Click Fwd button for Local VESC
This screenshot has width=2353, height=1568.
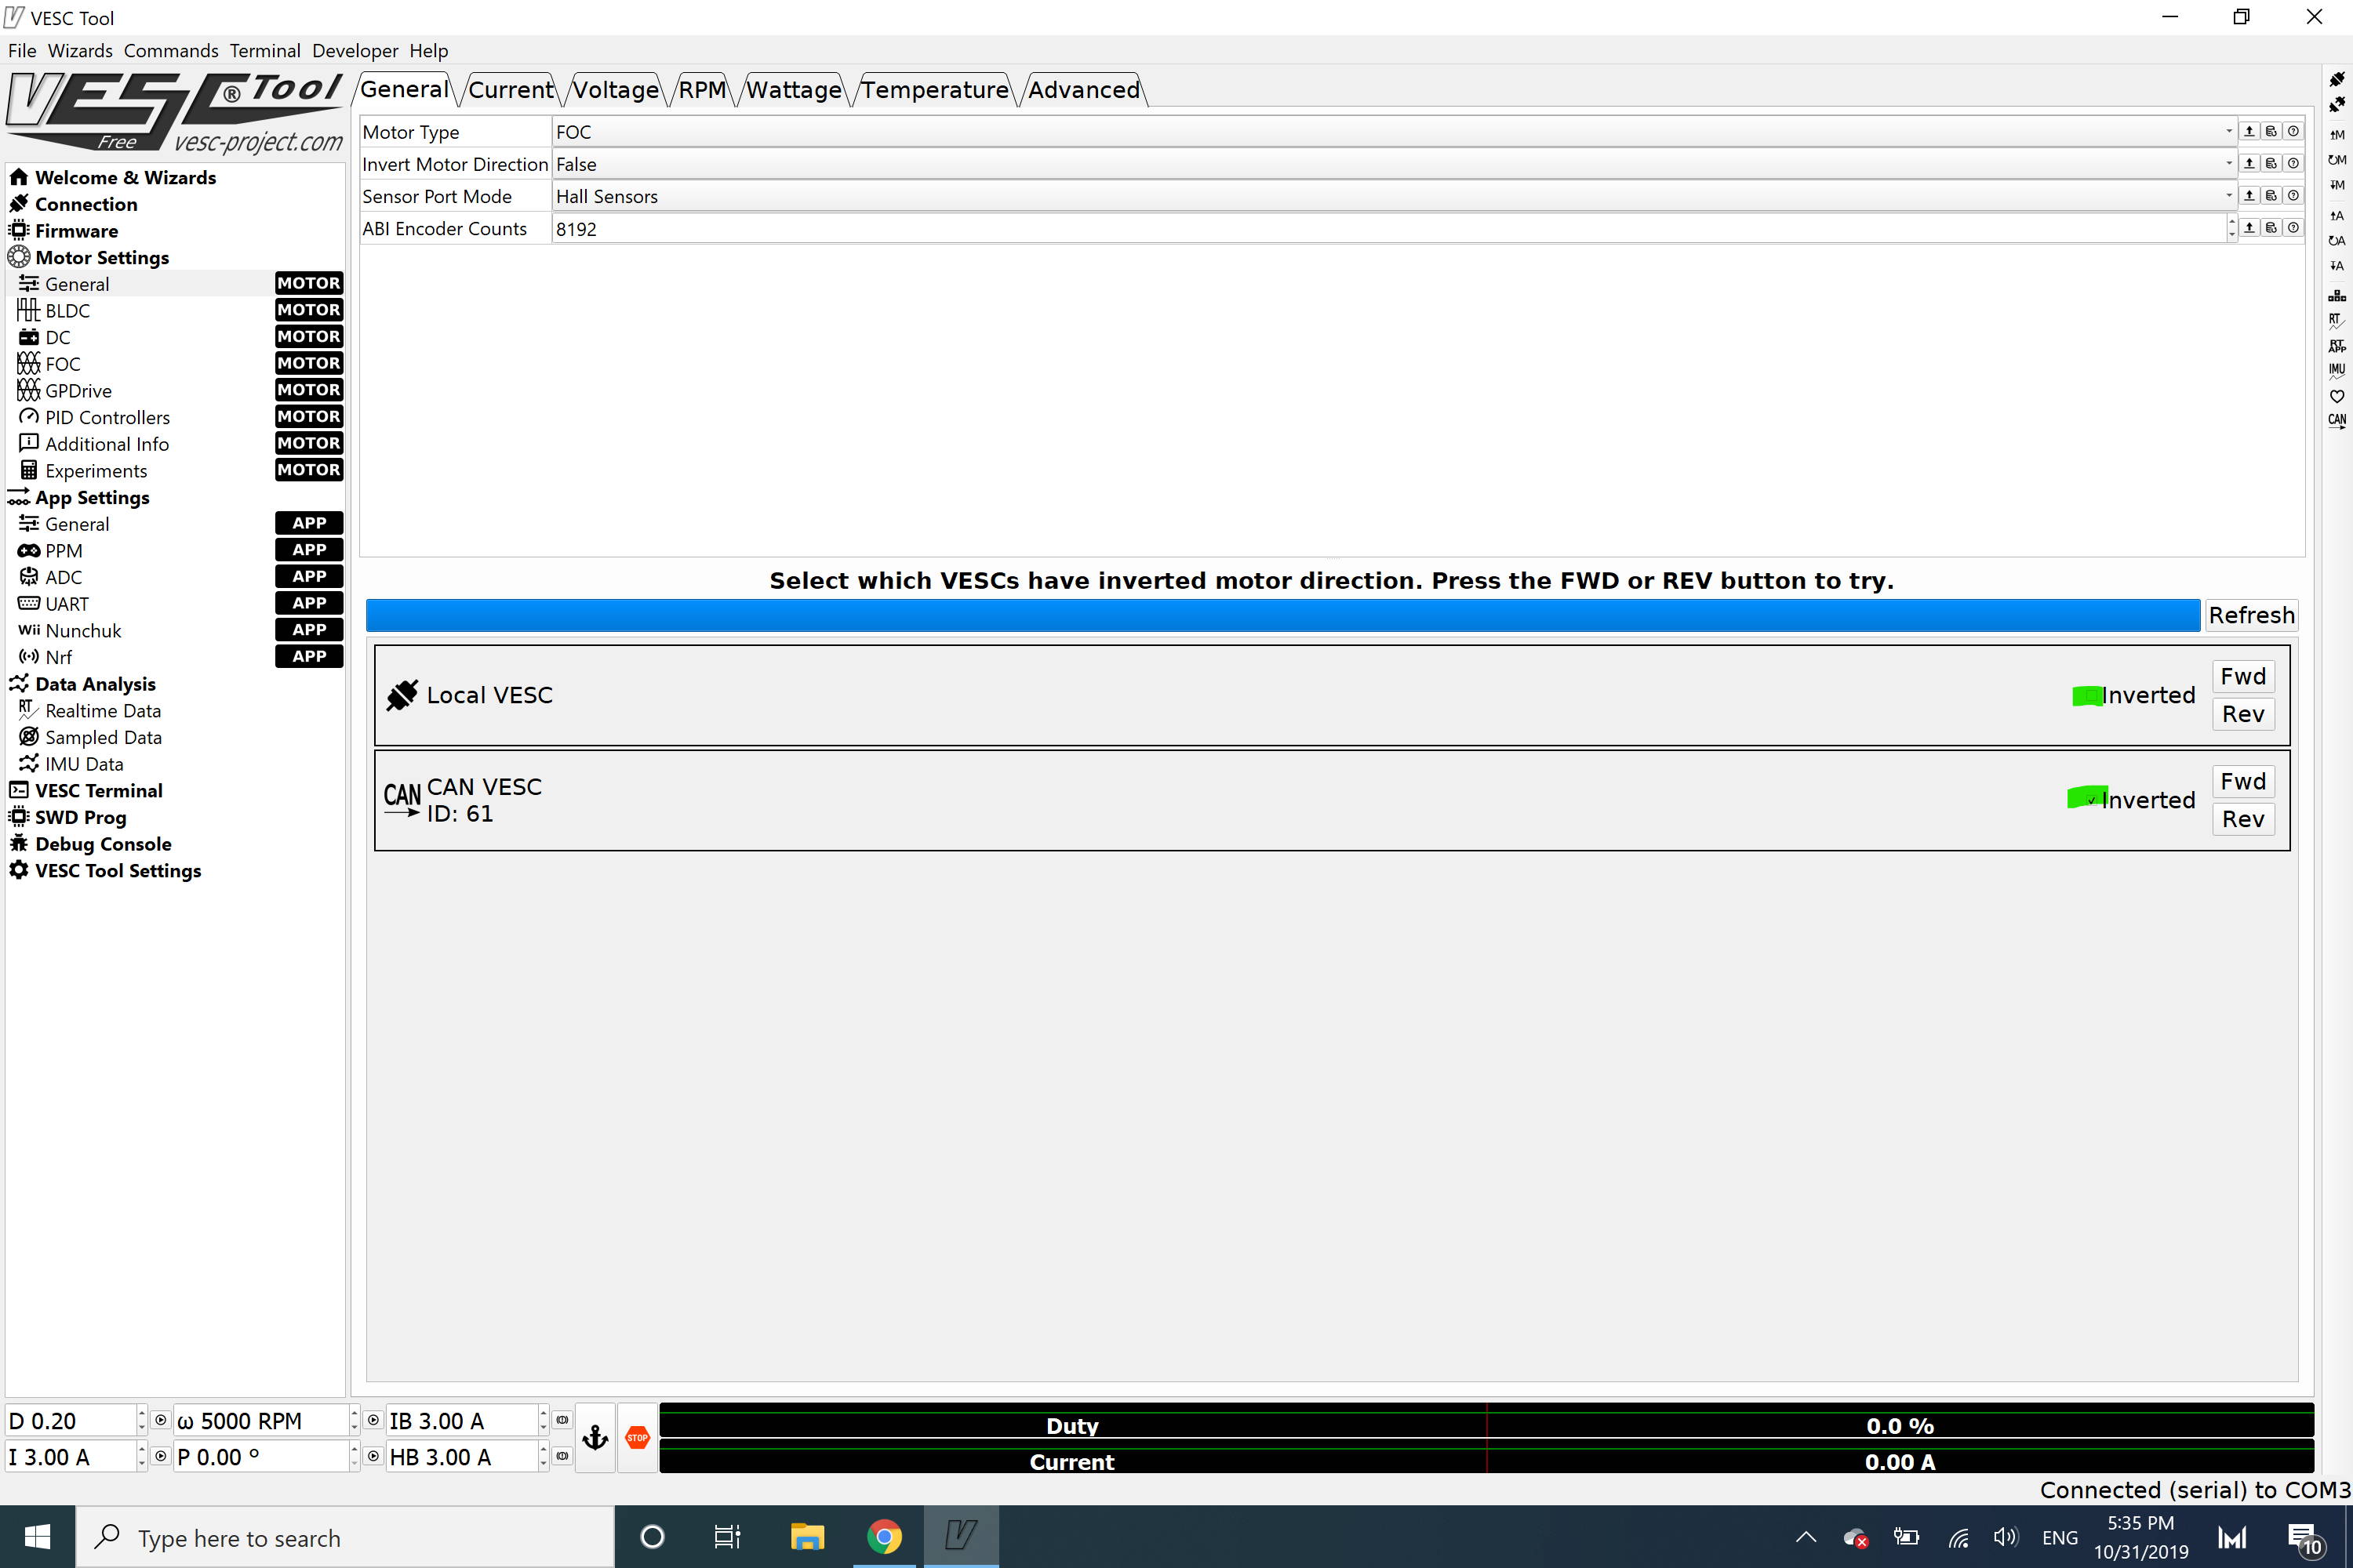click(2243, 677)
